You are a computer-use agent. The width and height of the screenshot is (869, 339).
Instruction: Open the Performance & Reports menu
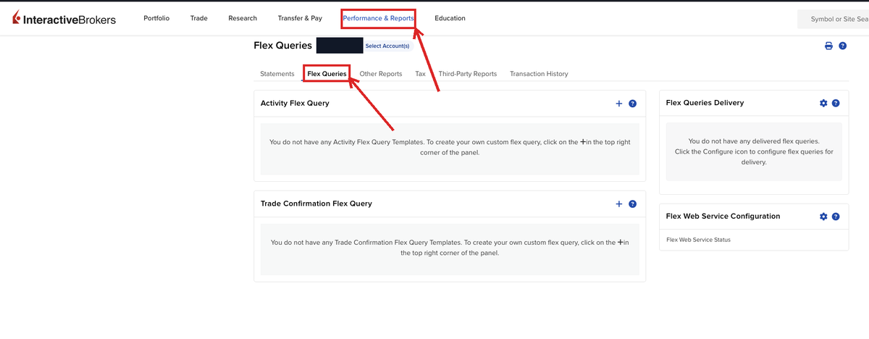[x=378, y=18]
